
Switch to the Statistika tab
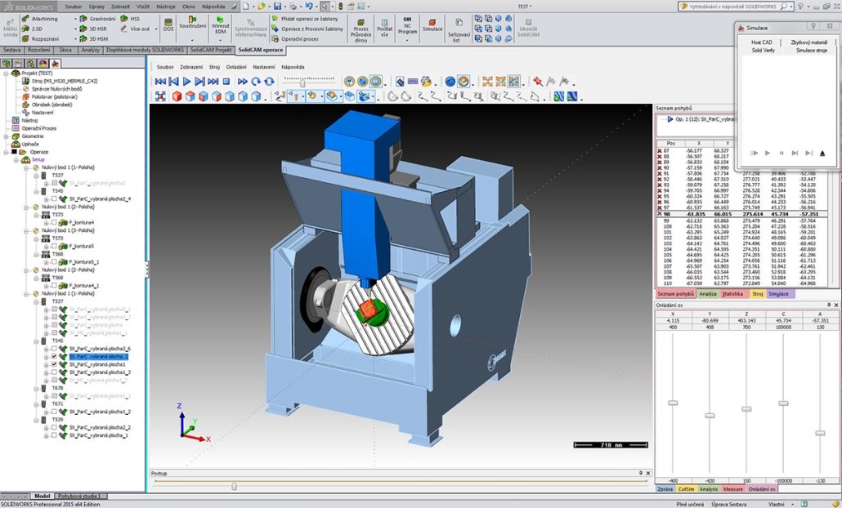[732, 294]
